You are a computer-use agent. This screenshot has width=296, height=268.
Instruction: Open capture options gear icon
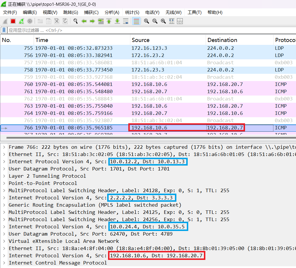30,21
